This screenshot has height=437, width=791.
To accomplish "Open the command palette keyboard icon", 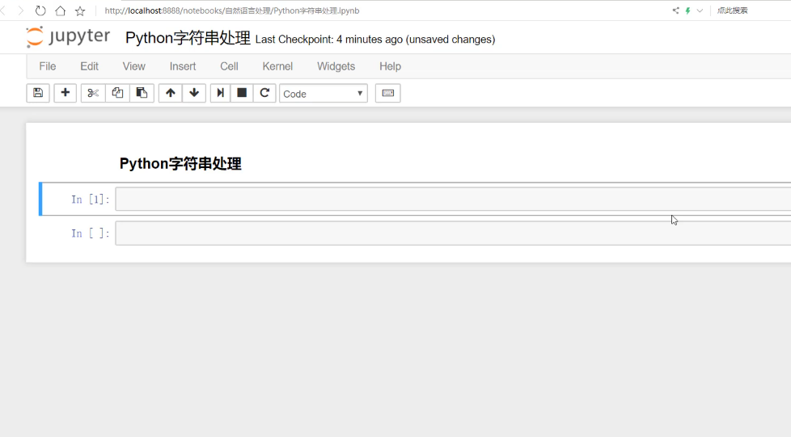I will tap(387, 93).
